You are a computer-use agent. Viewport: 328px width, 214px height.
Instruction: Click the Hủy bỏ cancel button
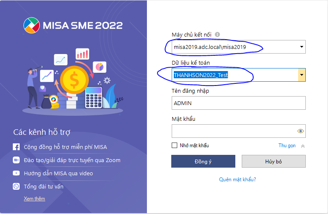(274, 161)
